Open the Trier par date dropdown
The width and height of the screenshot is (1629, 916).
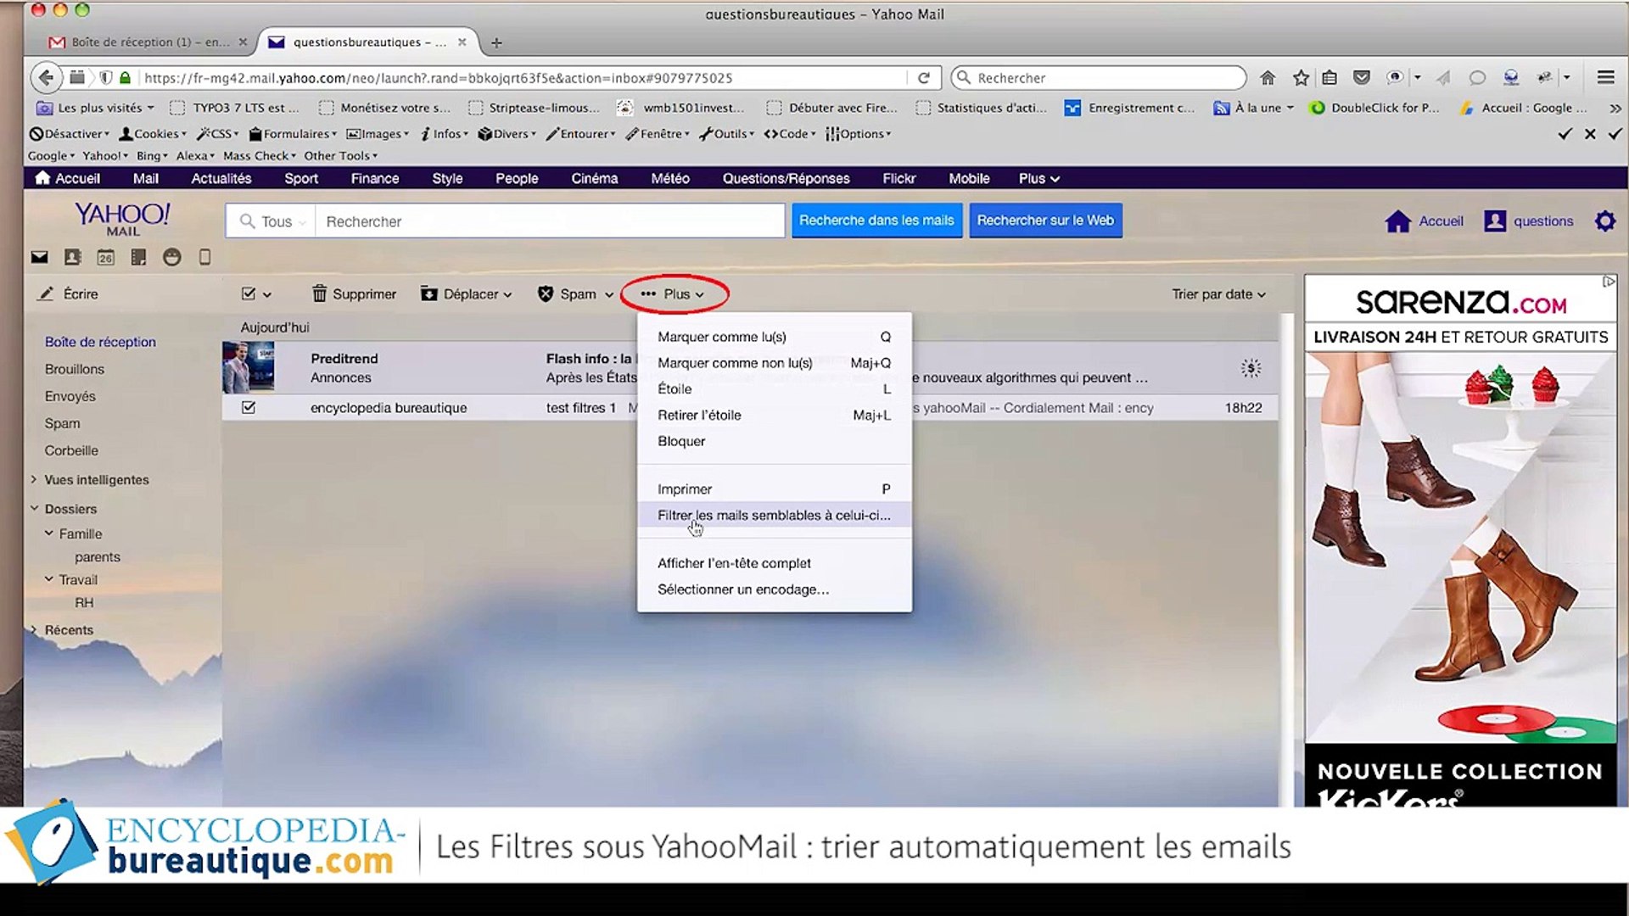(x=1218, y=294)
